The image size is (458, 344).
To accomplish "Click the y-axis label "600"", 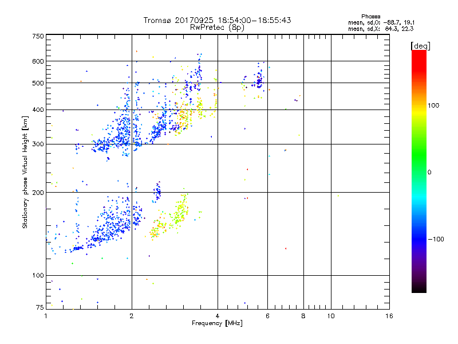I will (38, 61).
